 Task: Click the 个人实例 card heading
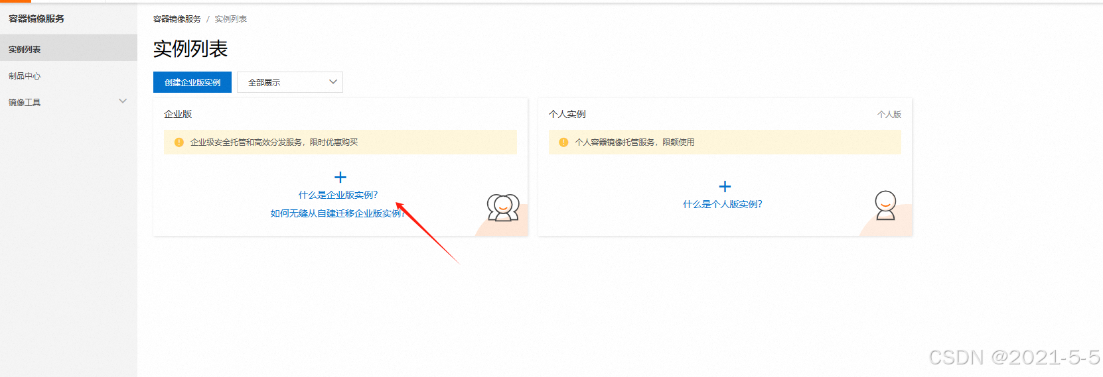coord(567,114)
